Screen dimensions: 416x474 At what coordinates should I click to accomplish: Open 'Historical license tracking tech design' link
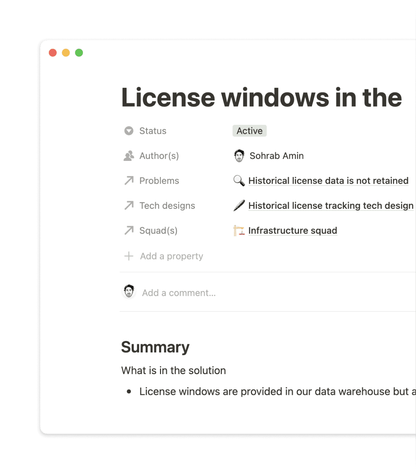(x=331, y=205)
